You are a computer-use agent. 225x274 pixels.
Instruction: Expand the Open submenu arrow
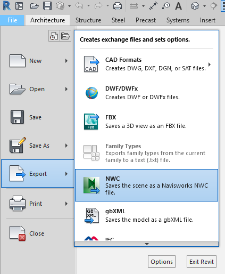pyautogui.click(x=66, y=89)
